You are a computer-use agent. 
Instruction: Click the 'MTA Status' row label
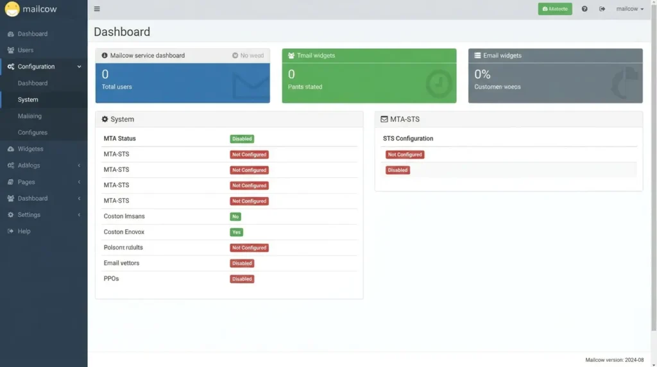120,139
